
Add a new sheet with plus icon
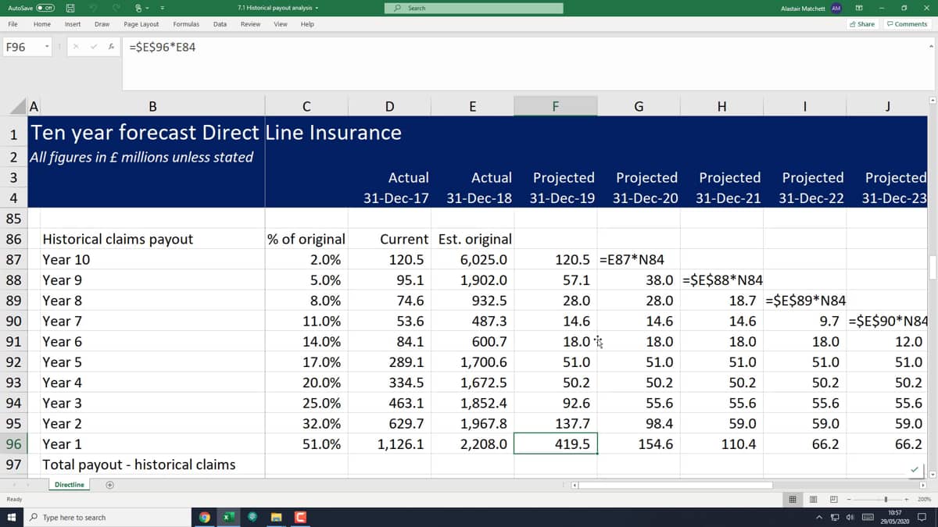(110, 485)
